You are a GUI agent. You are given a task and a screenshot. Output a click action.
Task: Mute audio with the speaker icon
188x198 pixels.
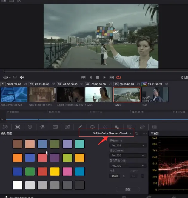(x=22, y=77)
